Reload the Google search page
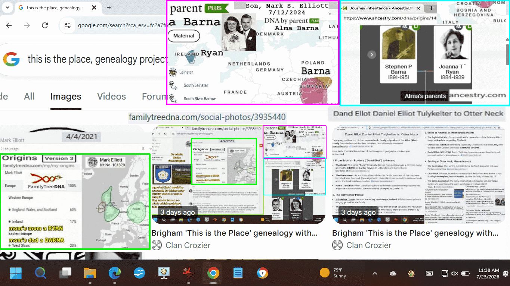This screenshot has height=286, width=510. coord(45,25)
